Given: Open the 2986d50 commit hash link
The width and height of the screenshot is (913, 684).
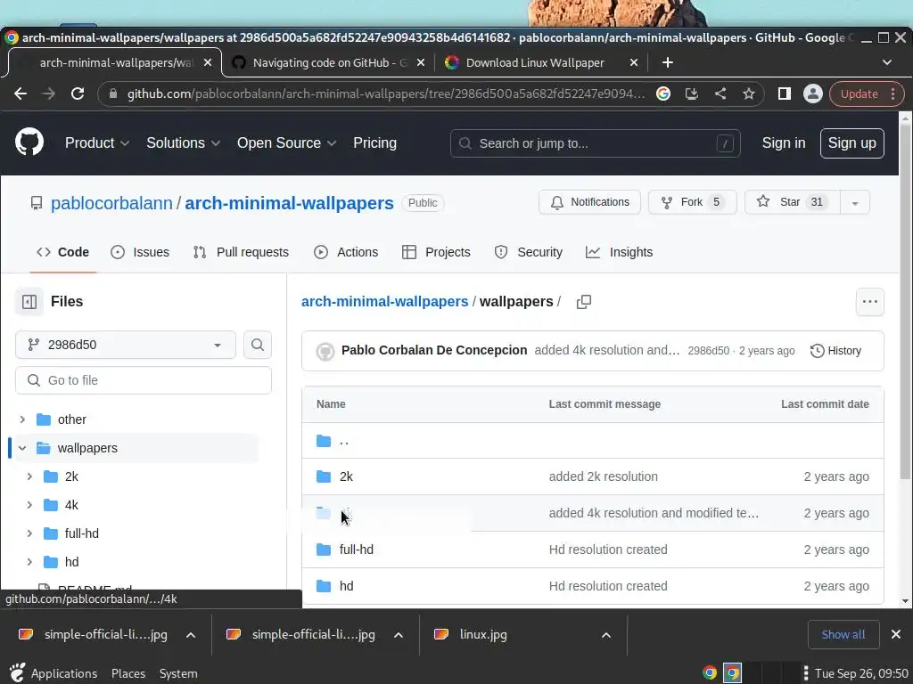Looking at the screenshot, I should coord(708,351).
